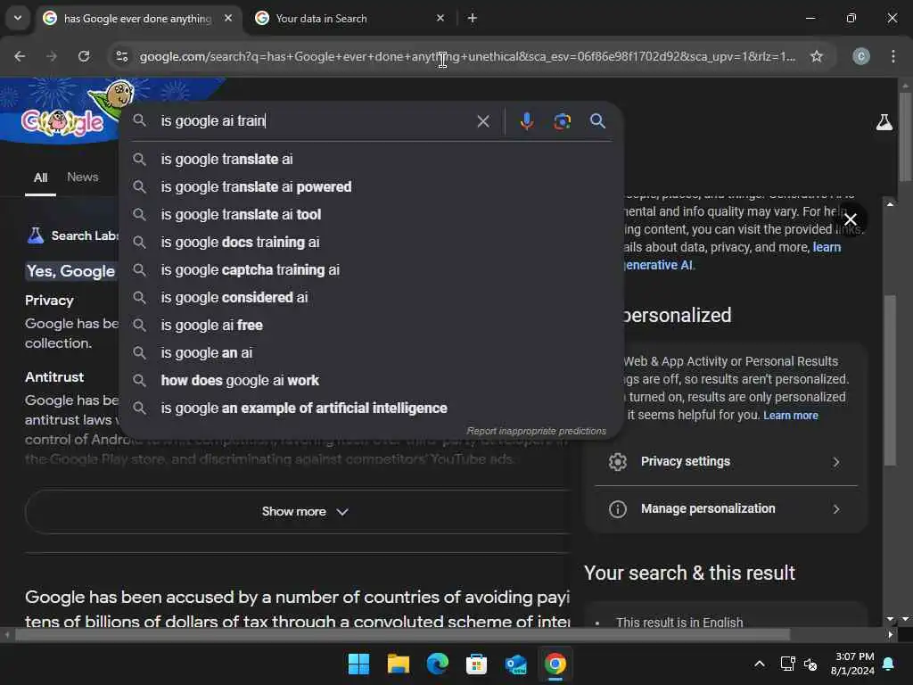Pick suggestion 'is google docs training ai'

372,243
